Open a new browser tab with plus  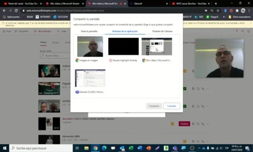216,4
